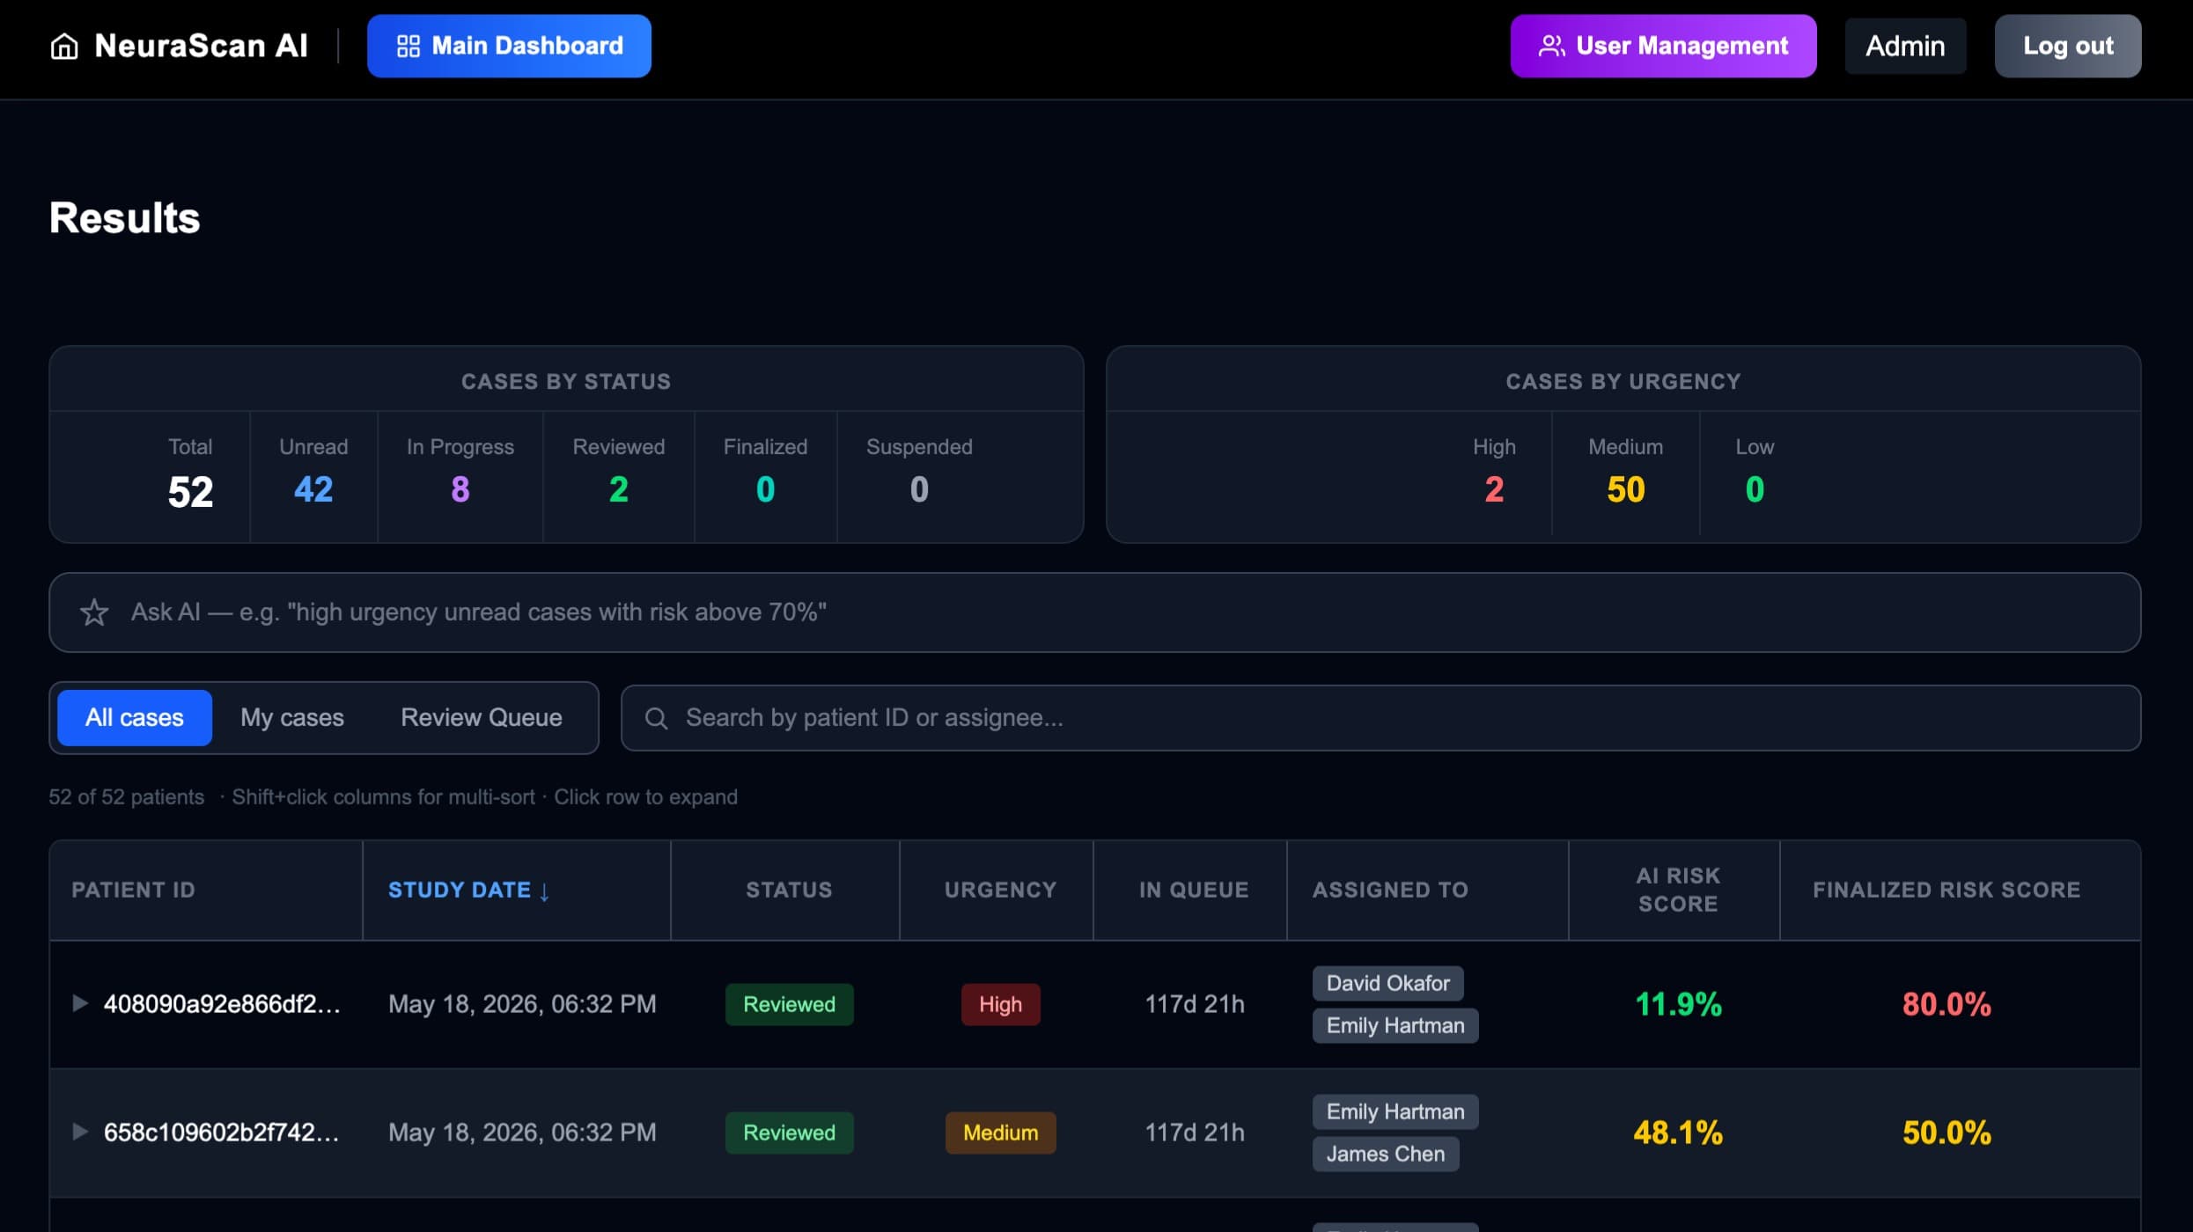Click the 48.1% AI risk score
The height and width of the screenshot is (1232, 2193).
click(1678, 1133)
